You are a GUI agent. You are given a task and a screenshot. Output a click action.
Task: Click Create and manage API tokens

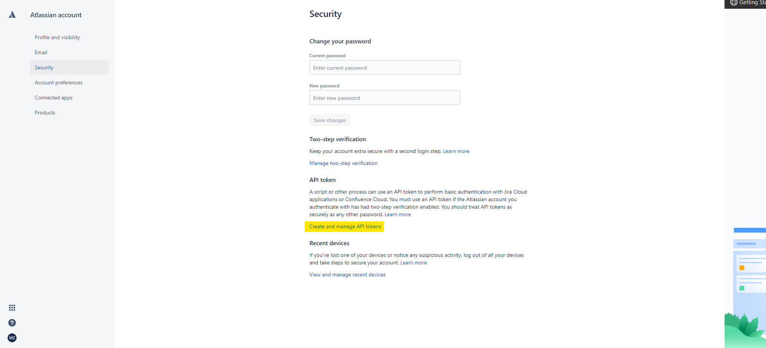click(x=345, y=226)
